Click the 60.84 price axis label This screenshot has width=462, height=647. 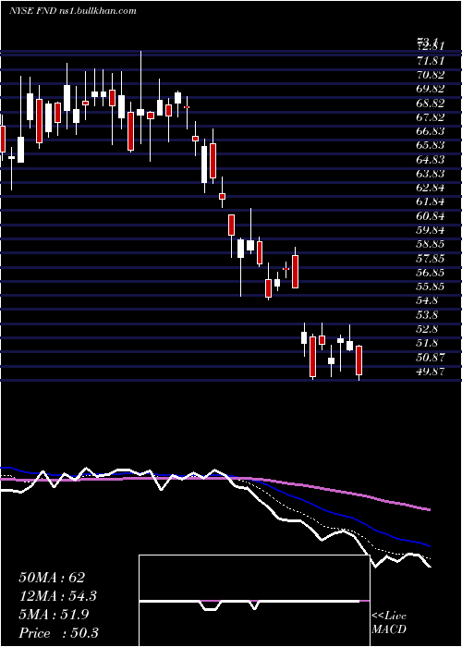431,216
